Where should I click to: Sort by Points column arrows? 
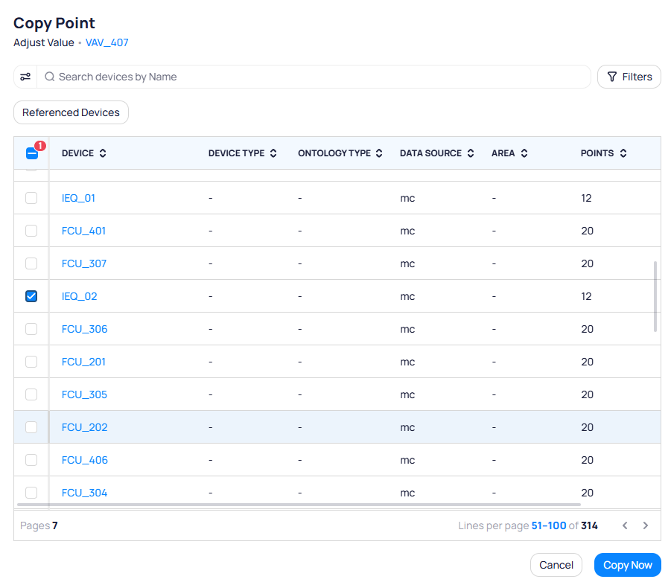[623, 153]
